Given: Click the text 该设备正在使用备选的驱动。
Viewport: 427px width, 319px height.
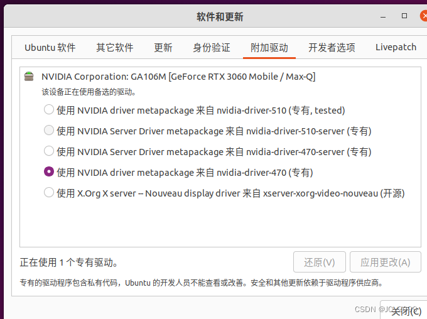Looking at the screenshot, I should coord(89,92).
